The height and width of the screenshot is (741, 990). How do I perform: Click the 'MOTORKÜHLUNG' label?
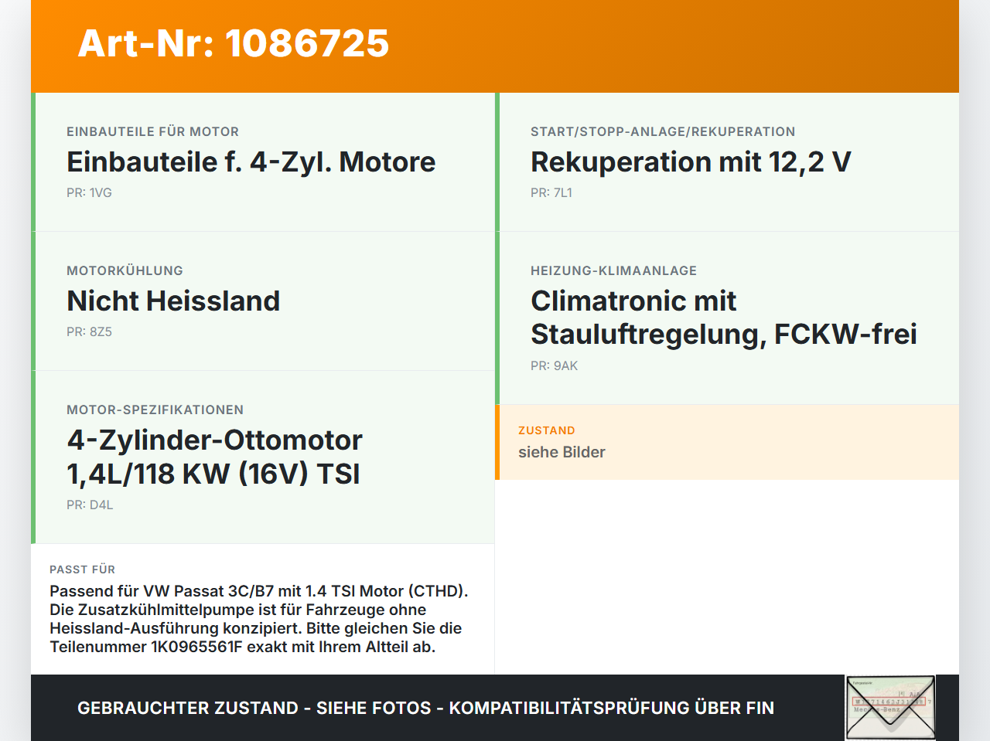pos(125,270)
